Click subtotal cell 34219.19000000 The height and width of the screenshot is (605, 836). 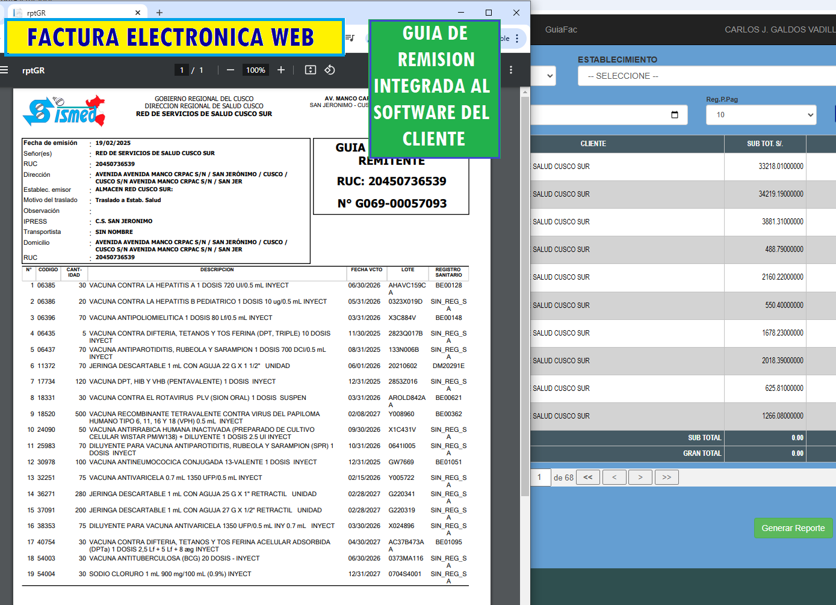click(781, 194)
